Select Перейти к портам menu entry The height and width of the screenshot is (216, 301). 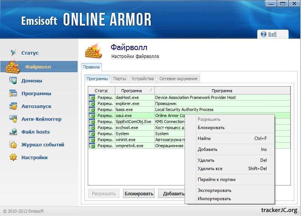point(216,179)
